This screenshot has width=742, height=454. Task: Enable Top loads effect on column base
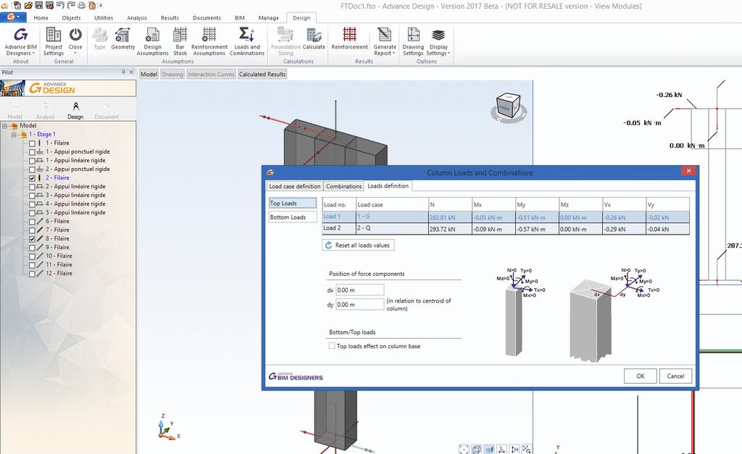click(332, 345)
